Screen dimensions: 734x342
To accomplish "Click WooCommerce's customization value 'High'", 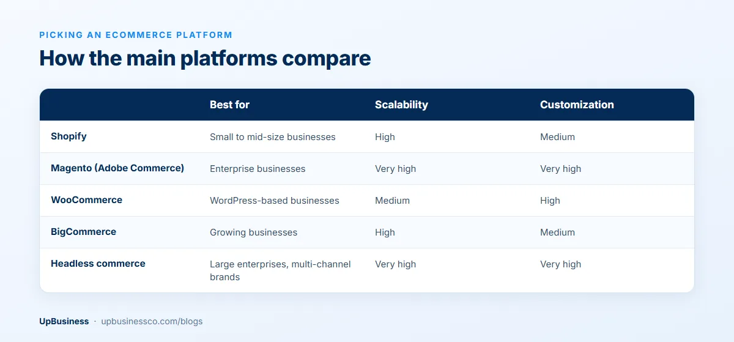I will [550, 201].
